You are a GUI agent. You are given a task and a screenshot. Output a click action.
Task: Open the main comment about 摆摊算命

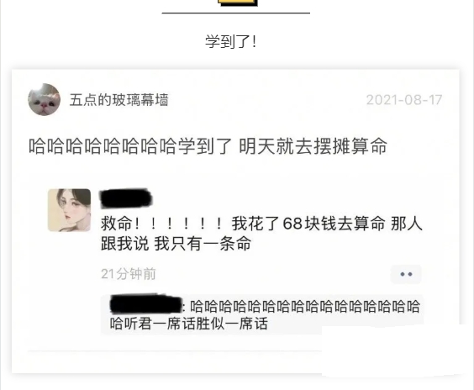click(x=208, y=146)
